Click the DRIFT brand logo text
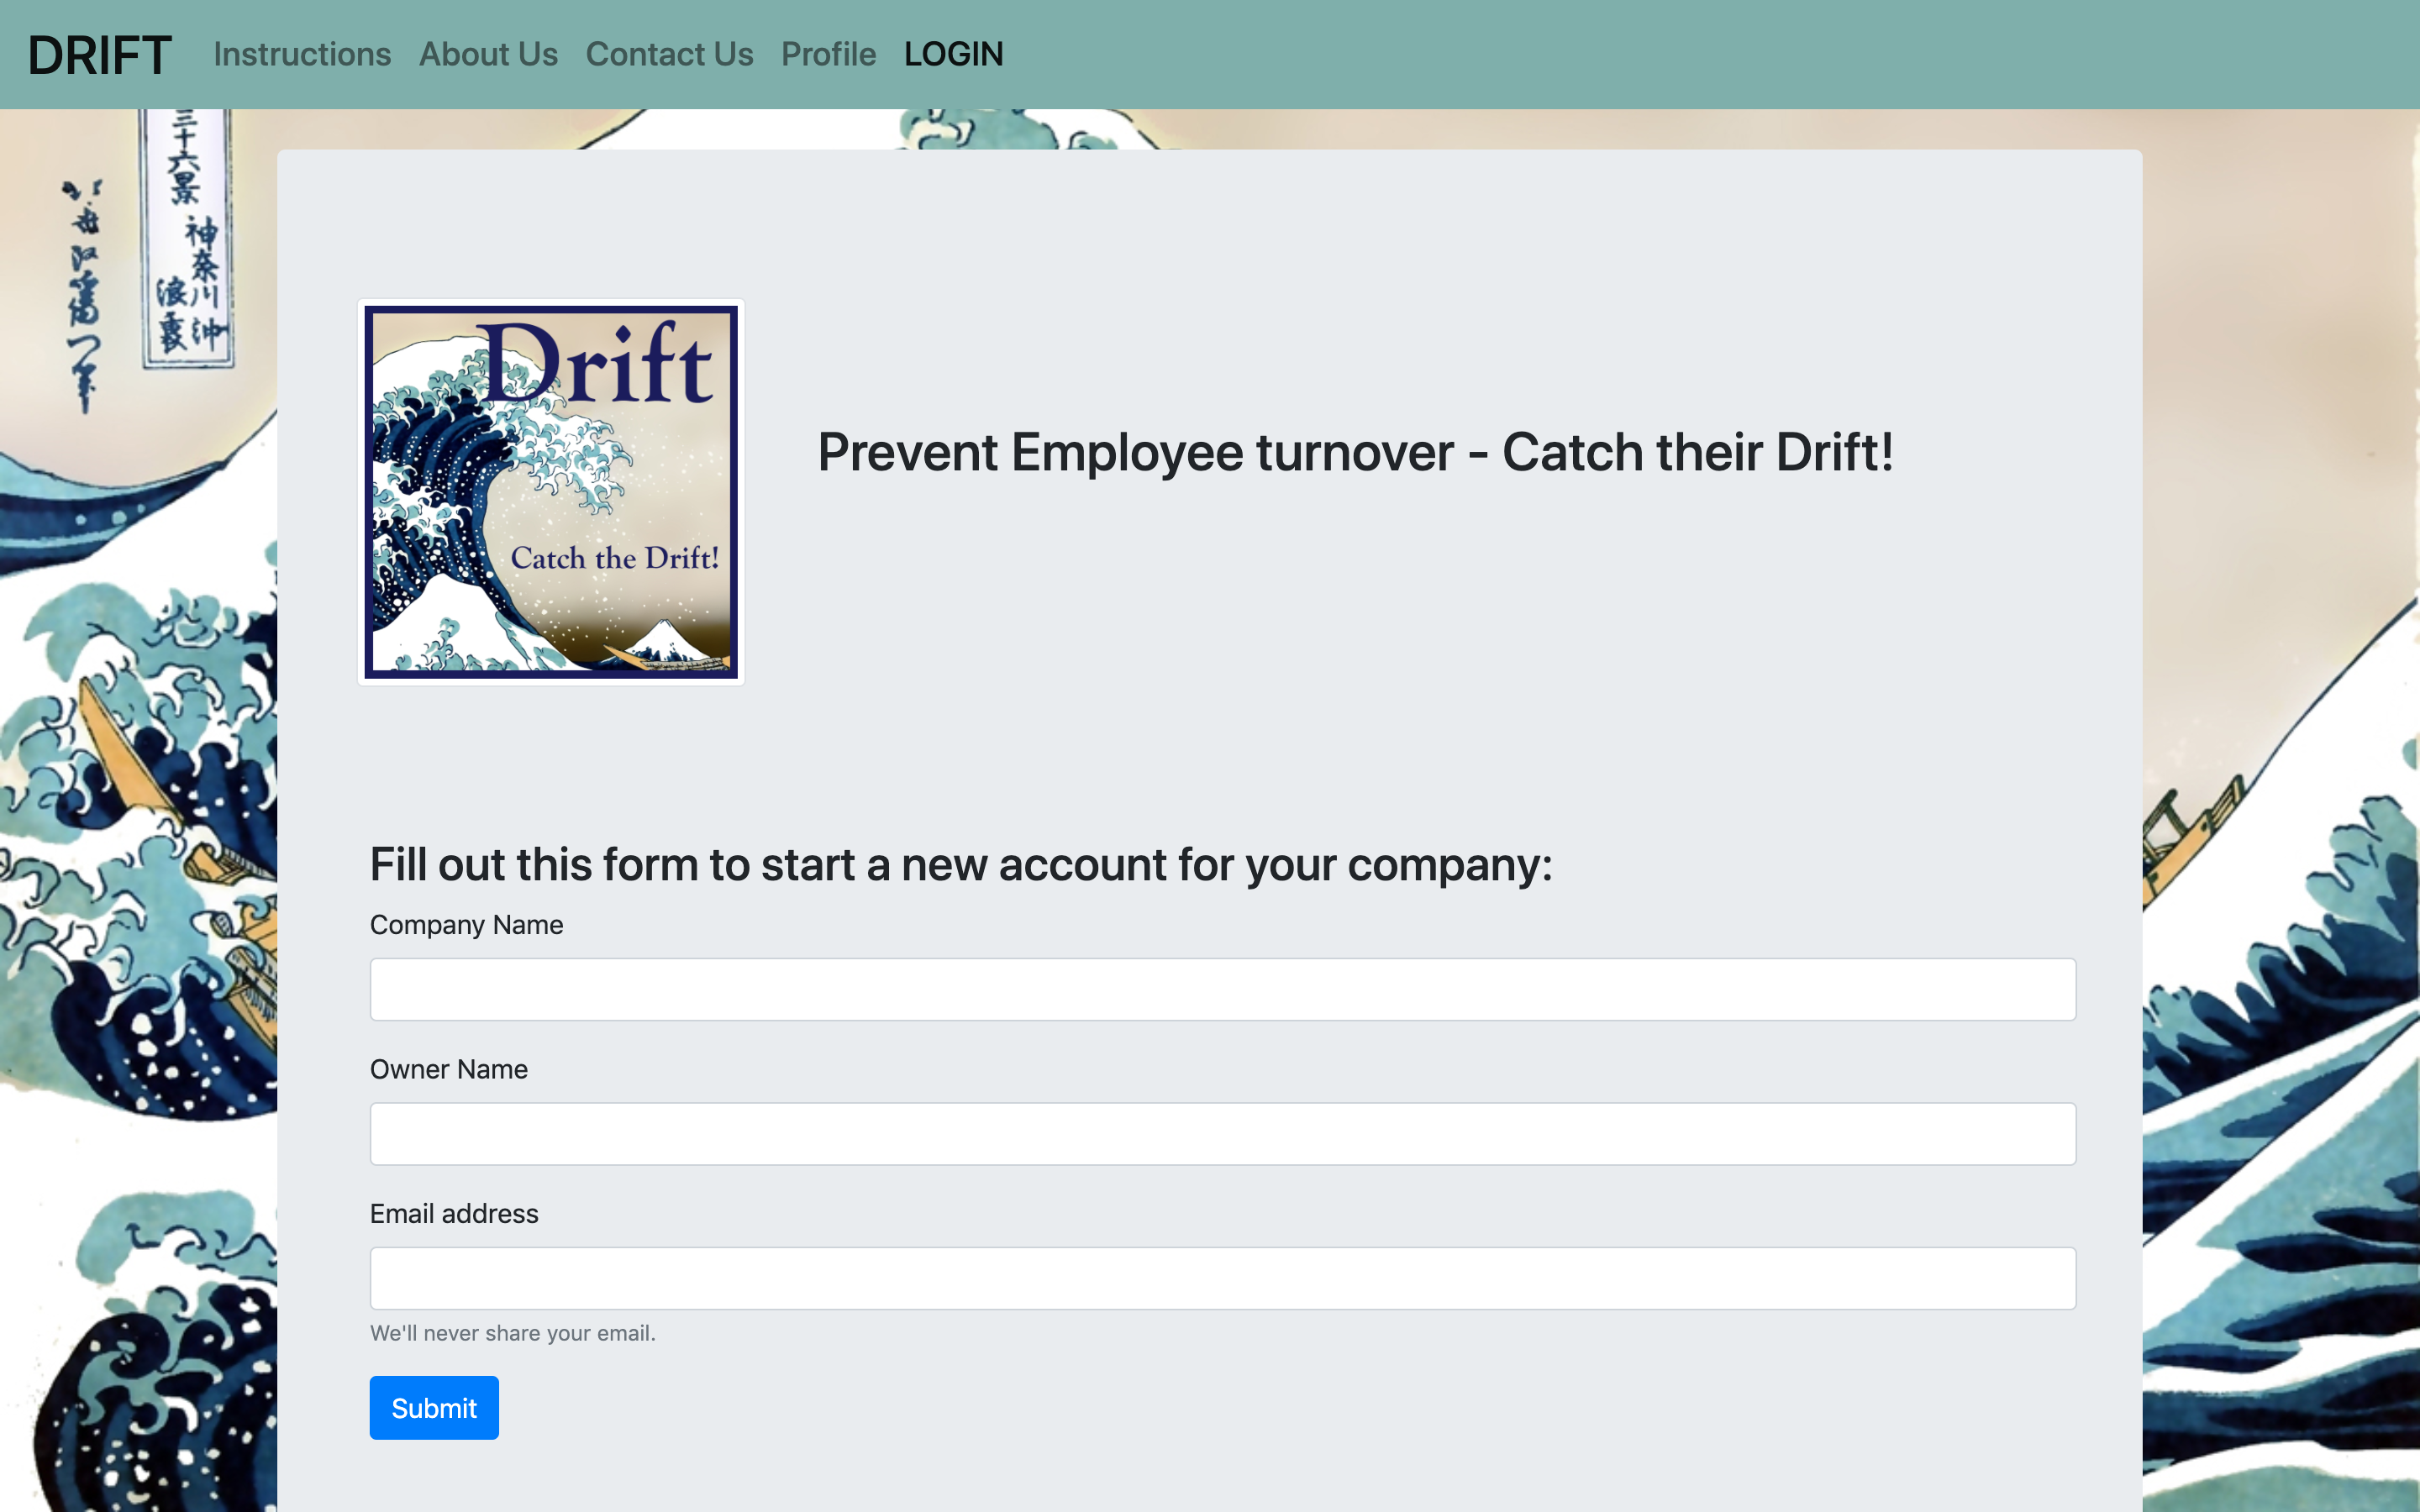 click(99, 55)
